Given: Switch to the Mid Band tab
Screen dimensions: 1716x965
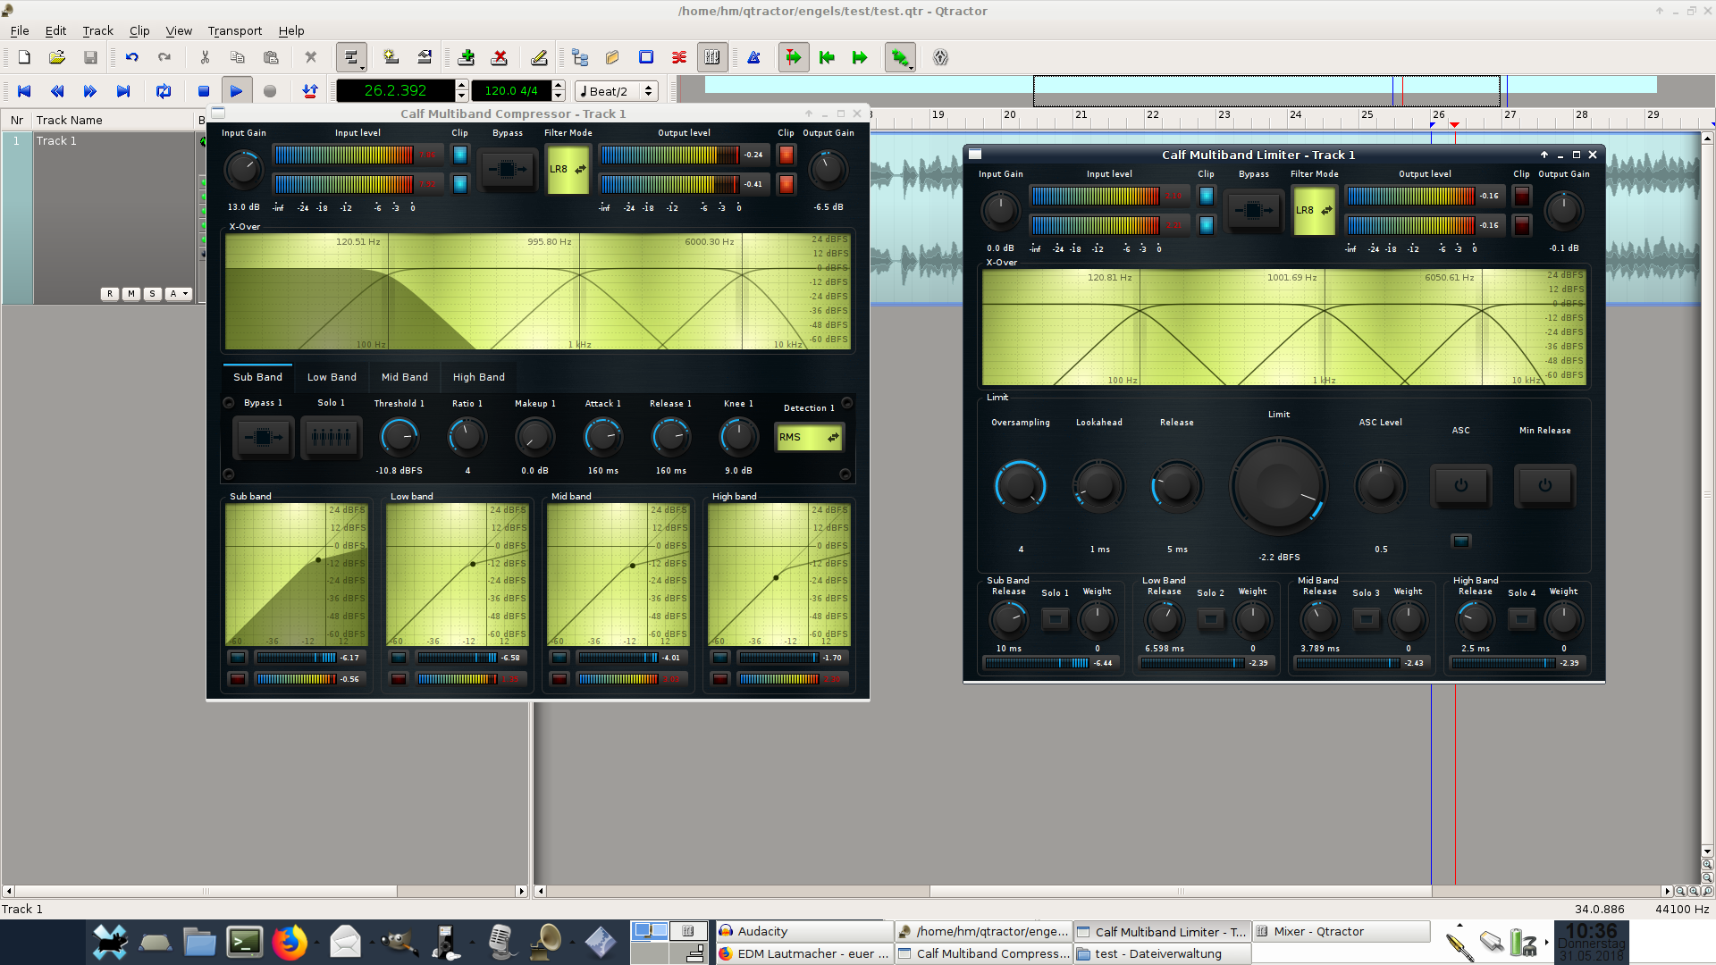Looking at the screenshot, I should (x=404, y=377).
